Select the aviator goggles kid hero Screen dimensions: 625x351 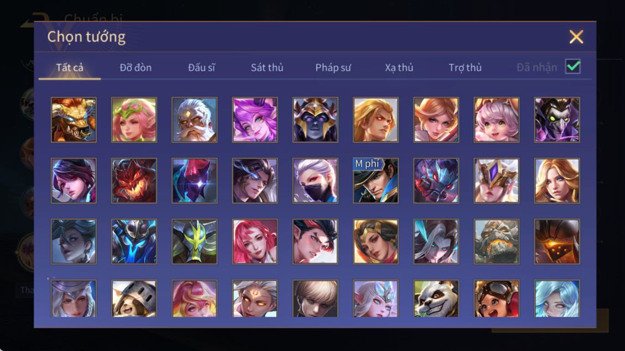click(x=496, y=298)
